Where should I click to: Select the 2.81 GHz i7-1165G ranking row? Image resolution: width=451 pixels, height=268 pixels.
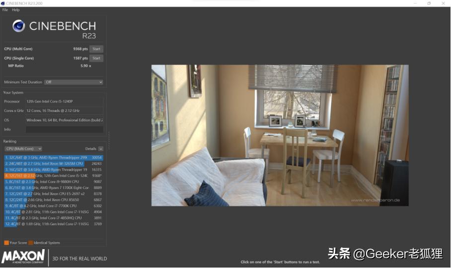click(54, 212)
